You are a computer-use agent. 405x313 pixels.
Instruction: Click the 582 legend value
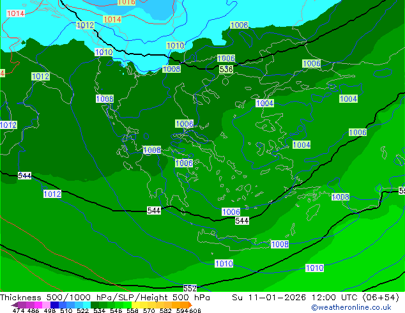click(165, 310)
